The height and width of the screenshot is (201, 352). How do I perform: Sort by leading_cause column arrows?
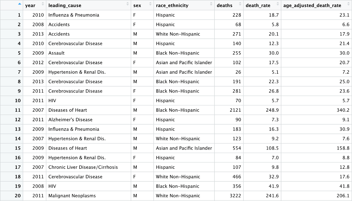127,4
